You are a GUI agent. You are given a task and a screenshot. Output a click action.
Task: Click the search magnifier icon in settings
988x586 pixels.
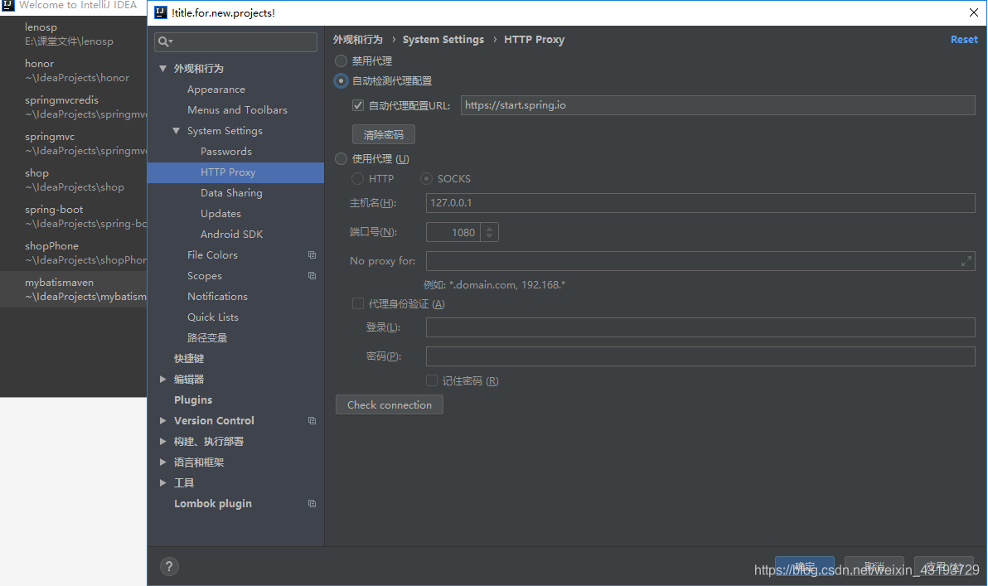click(163, 41)
